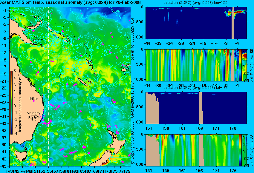Image resolution: width=254 pixels, height=173 pixels.
Task: Click the 'vel. E (m/s) lon=155' vertical label
Action: coord(252,66)
